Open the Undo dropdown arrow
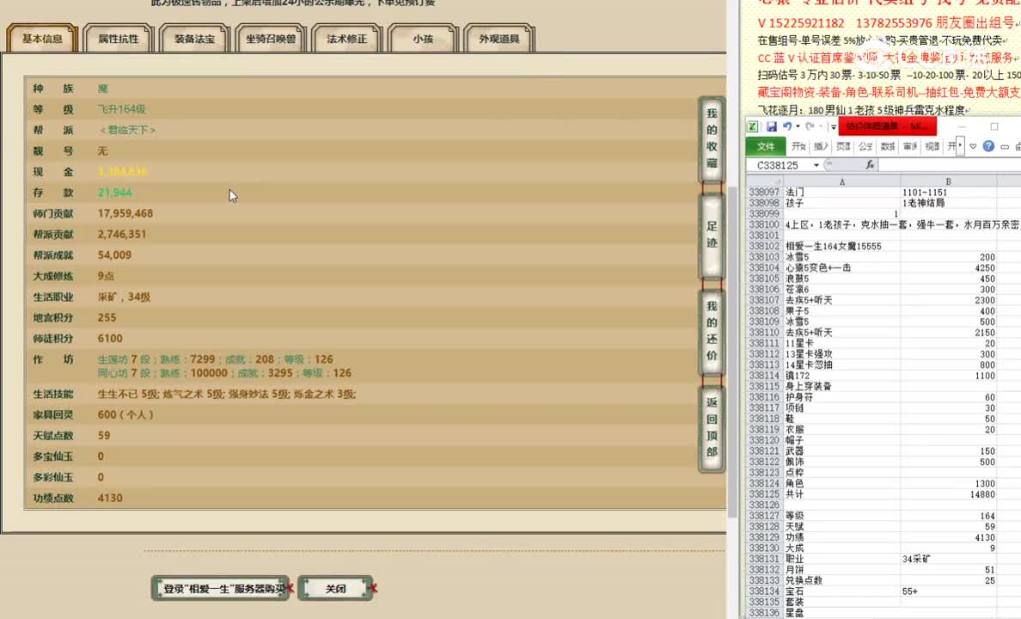The width and height of the screenshot is (1021, 619). pos(798,126)
